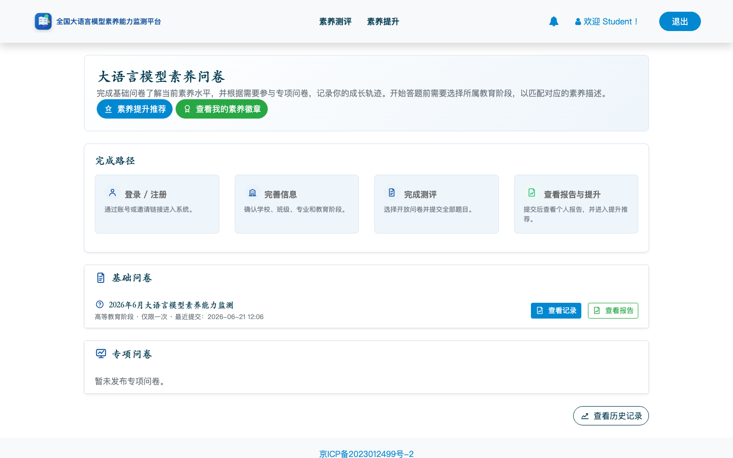The height and width of the screenshot is (458, 733).
Task: Select the 完成测评 step card
Action: click(436, 204)
